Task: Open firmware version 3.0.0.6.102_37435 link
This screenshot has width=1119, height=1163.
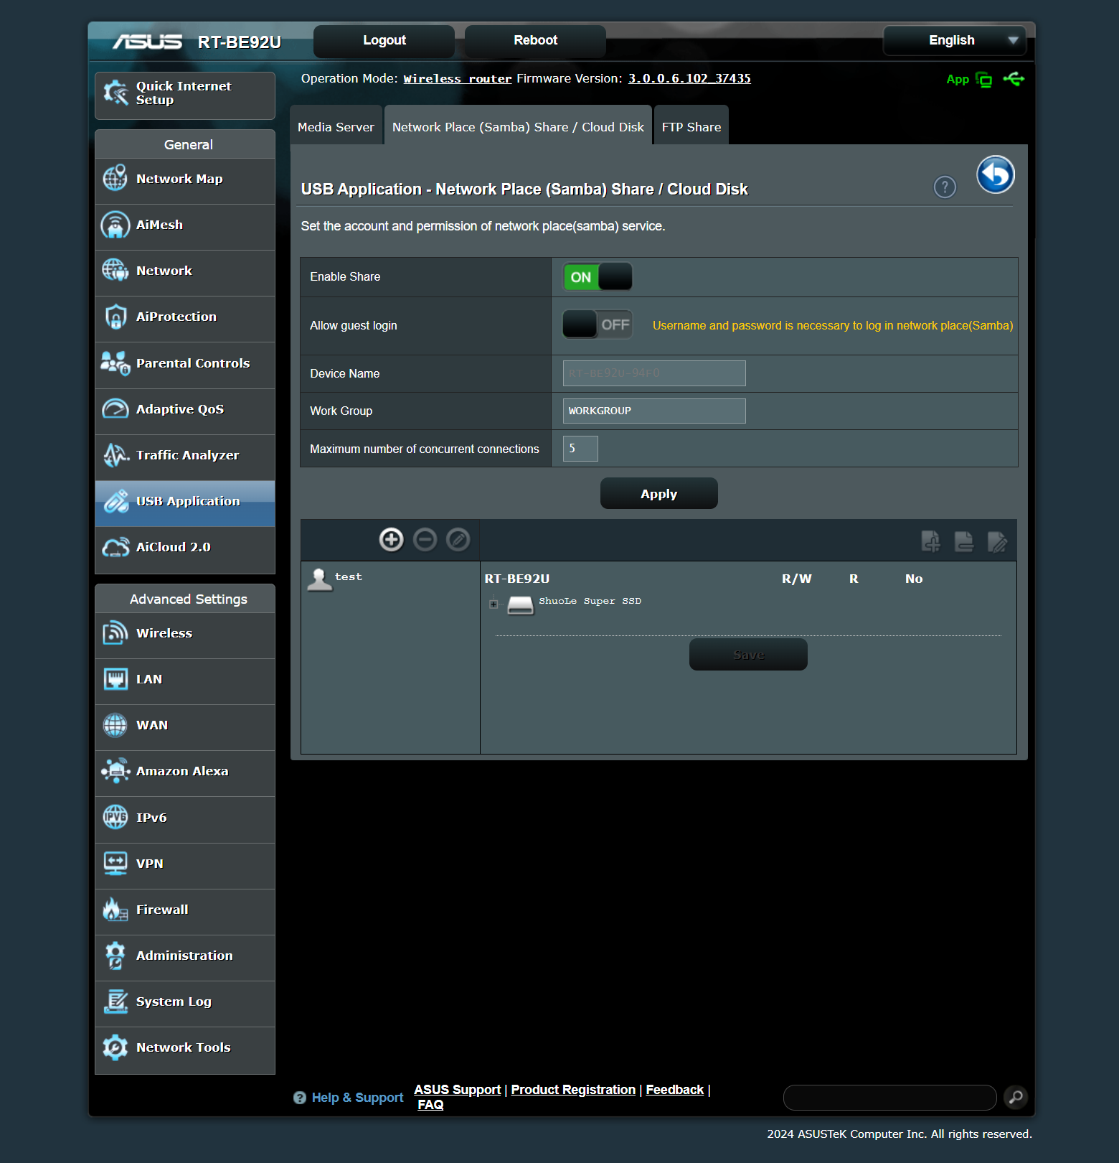Action: tap(689, 78)
